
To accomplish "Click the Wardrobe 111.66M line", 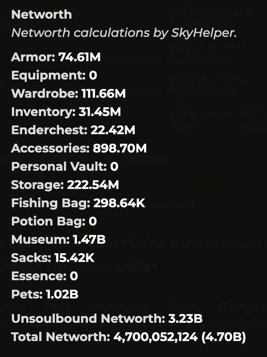I will pos(69,94).
